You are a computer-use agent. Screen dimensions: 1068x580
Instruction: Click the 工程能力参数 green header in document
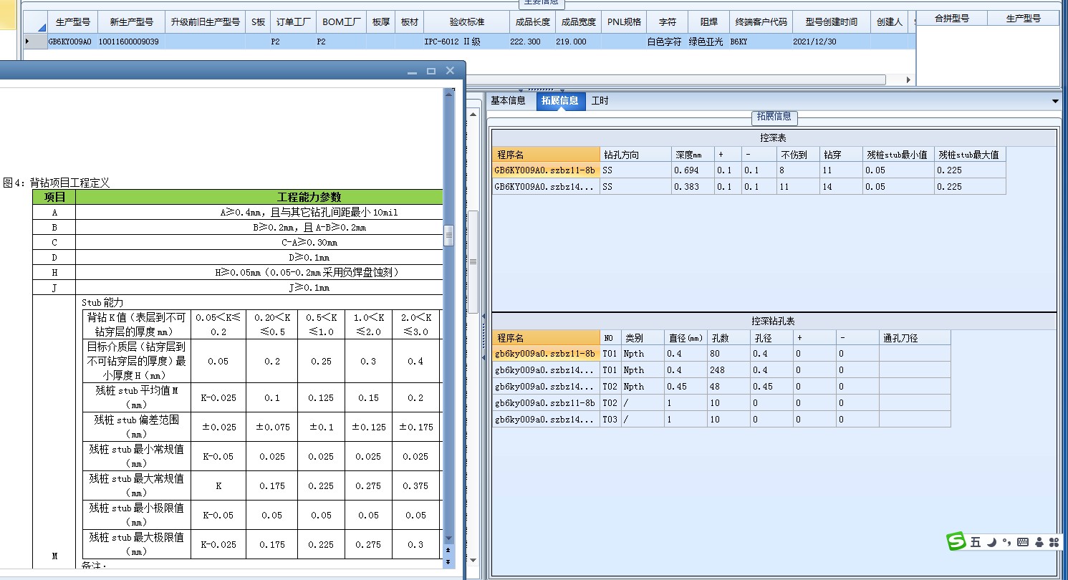click(309, 197)
